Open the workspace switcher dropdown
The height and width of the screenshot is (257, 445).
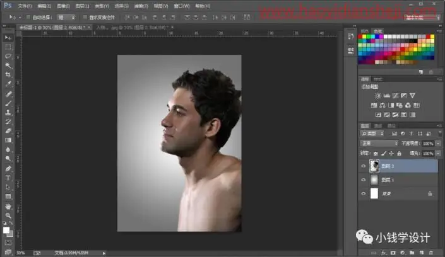click(422, 18)
